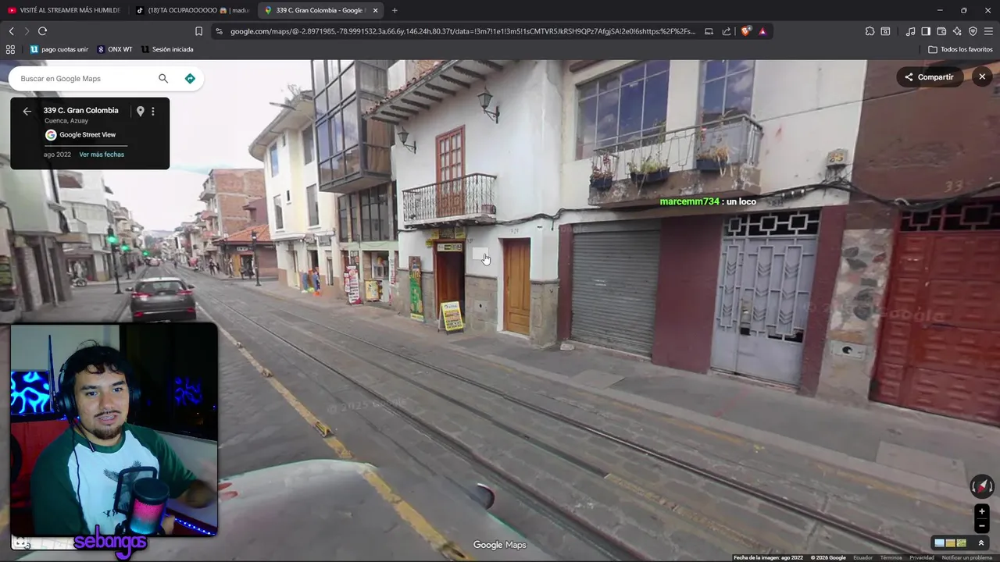1000x562 pixels.
Task: Click the Brave VPN shield icon
Action: click(973, 31)
